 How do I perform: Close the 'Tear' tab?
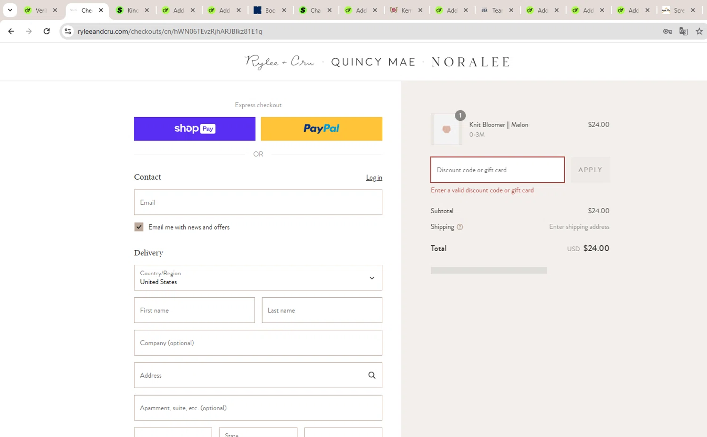(x=511, y=10)
